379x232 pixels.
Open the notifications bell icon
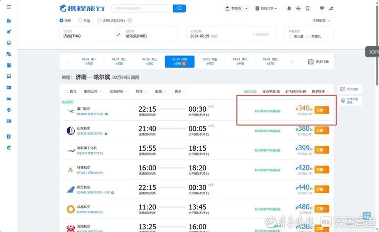[289, 8]
